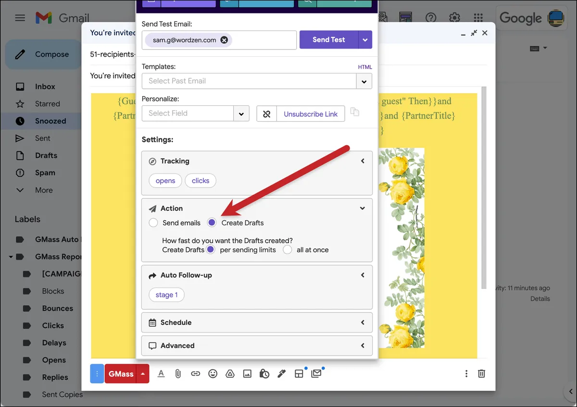Open the Blocks label
Screen dimensions: 577x407
pos(53,291)
